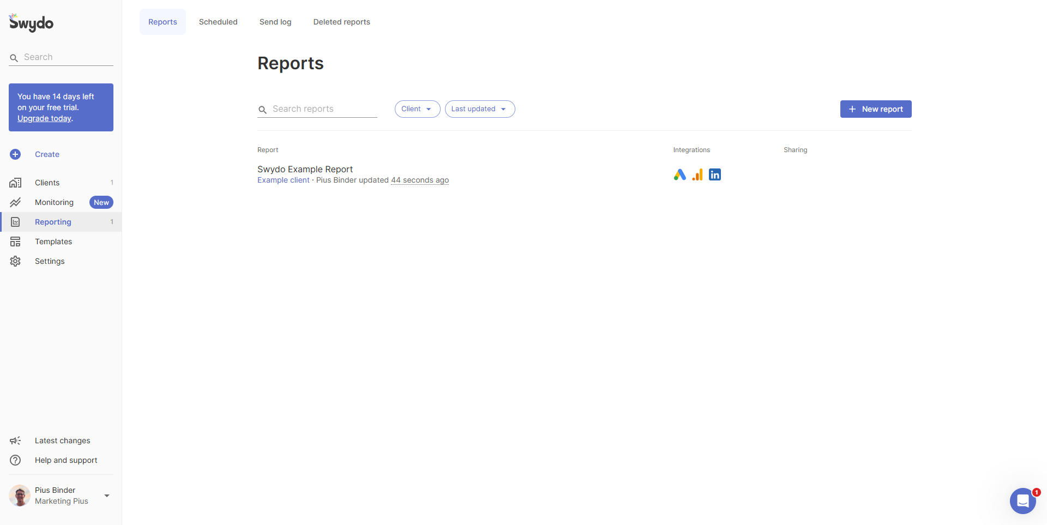Click the New report button
Viewport: 1047px width, 525px height.
point(876,109)
